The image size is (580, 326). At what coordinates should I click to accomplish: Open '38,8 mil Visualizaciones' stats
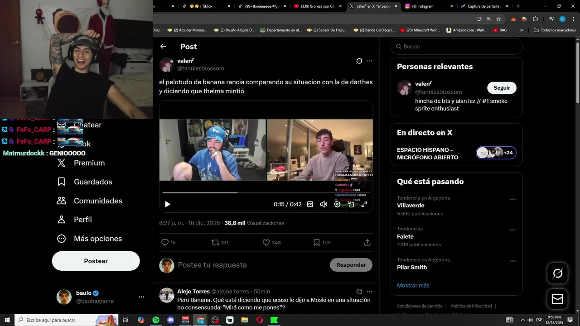[x=254, y=223]
